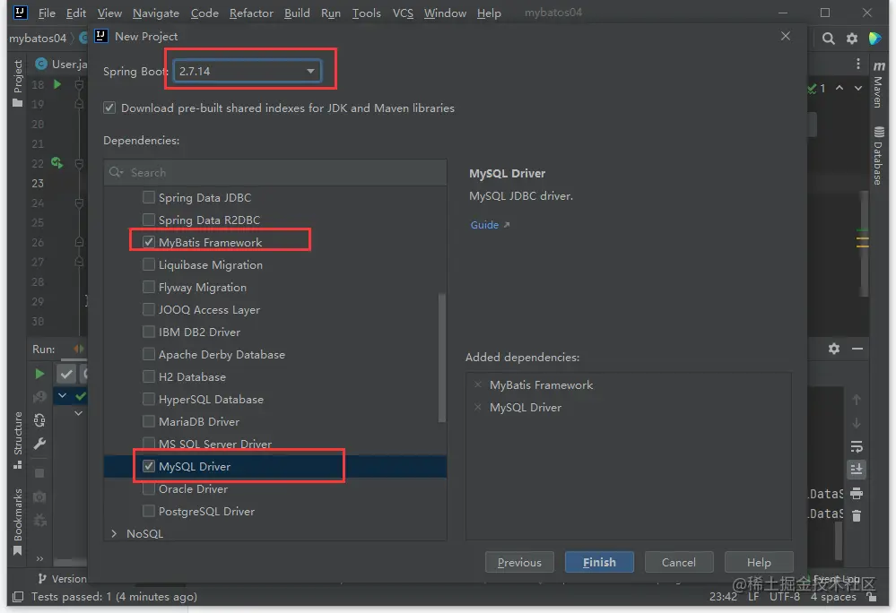Image resolution: width=896 pixels, height=613 pixels.
Task: Check Spring Data JDBC dependency
Action: point(149,197)
